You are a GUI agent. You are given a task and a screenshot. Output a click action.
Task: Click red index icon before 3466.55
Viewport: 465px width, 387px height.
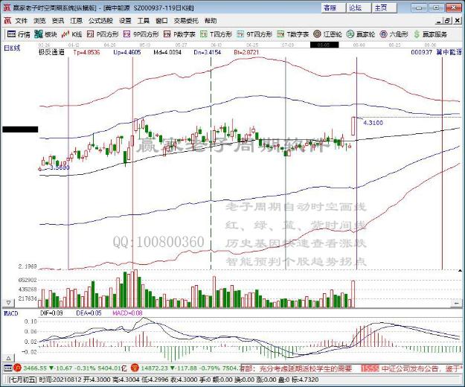pos(17,368)
